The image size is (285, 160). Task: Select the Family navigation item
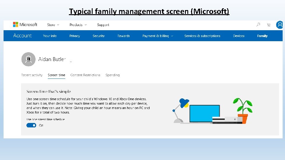pyautogui.click(x=262, y=36)
